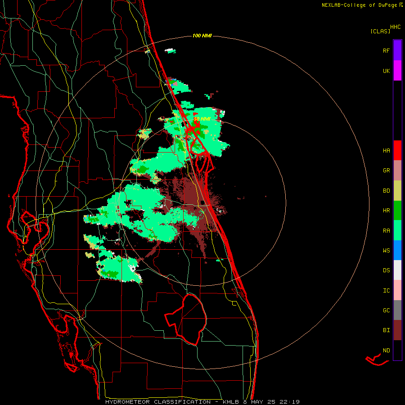405x405 pixels.
Task: Click the ND black legend color swatch
Action: (397, 350)
